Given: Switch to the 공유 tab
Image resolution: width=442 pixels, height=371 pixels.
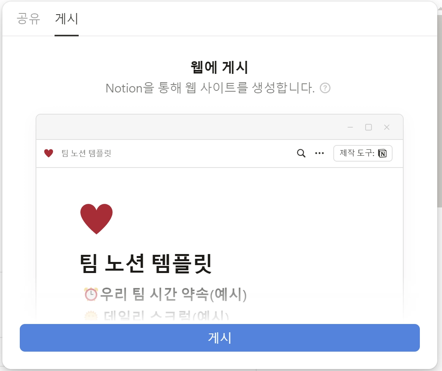Looking at the screenshot, I should pyautogui.click(x=28, y=19).
